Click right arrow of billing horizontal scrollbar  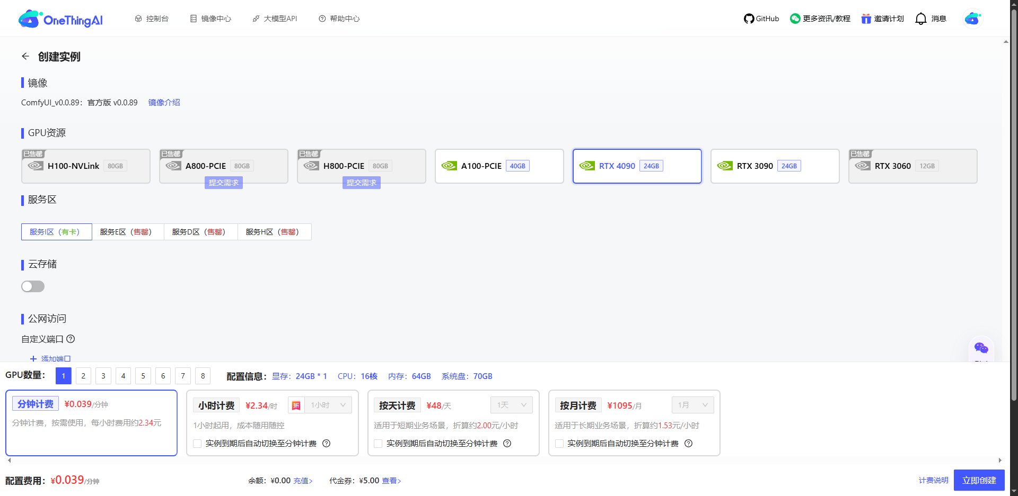(1000, 461)
